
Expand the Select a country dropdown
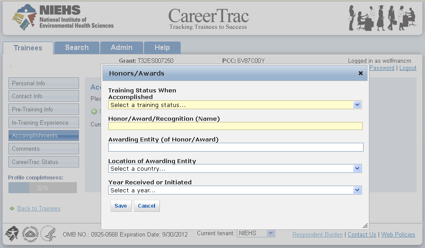tap(235, 169)
